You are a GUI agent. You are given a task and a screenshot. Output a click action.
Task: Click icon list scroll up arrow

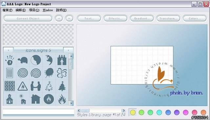(71, 56)
